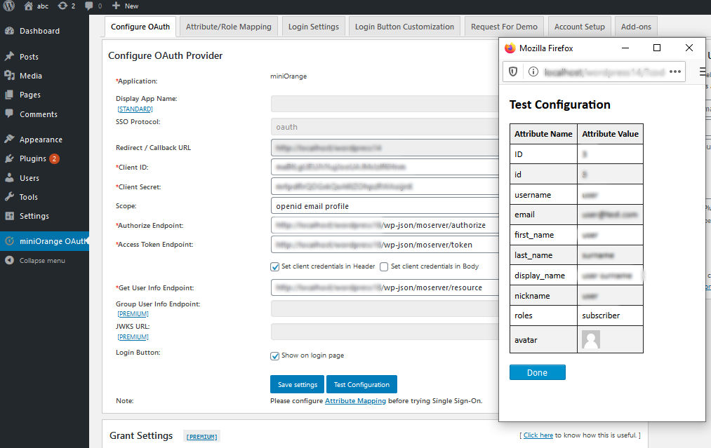
Task: Click the Firefox tracking protection shield
Action: click(x=512, y=72)
